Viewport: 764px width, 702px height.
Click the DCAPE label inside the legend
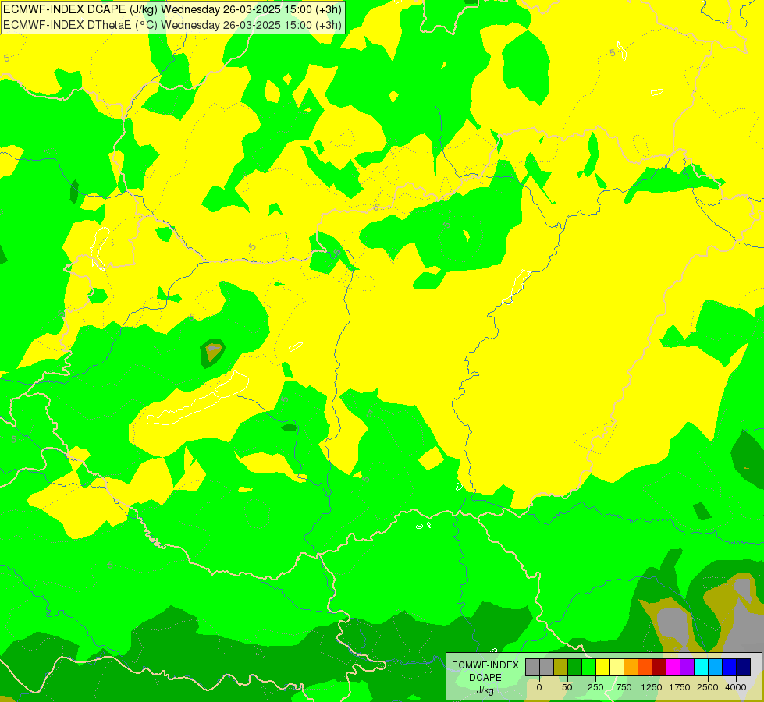click(x=485, y=678)
